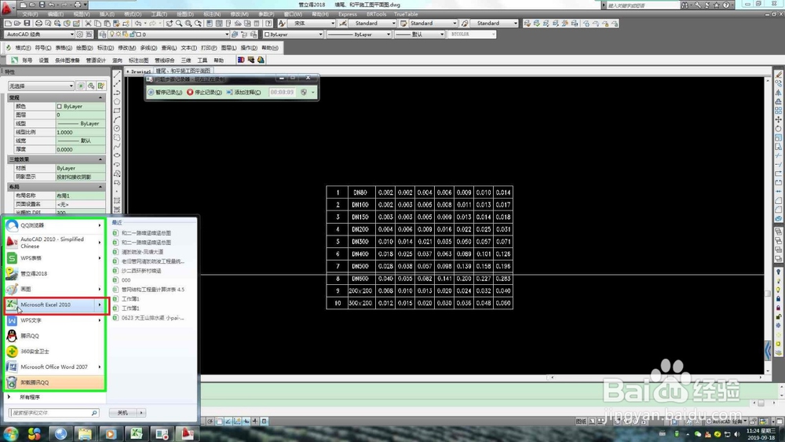Open the lineweight 默认 dropdown

coord(419,34)
